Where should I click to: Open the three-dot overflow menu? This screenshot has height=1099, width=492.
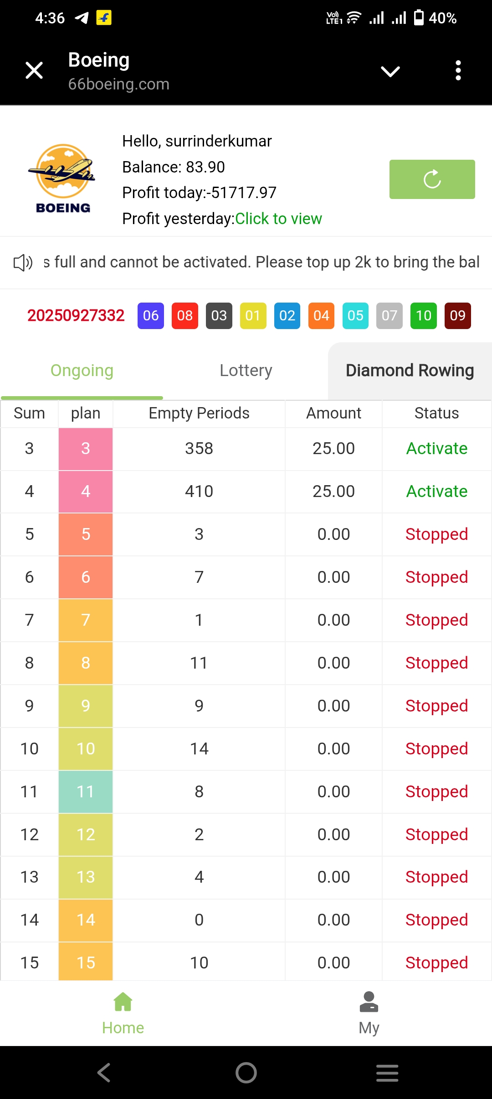click(458, 71)
